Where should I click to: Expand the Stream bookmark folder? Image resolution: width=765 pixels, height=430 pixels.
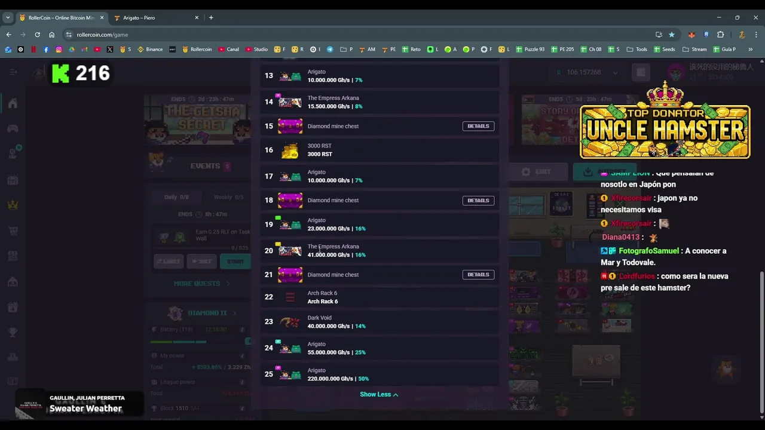(694, 50)
